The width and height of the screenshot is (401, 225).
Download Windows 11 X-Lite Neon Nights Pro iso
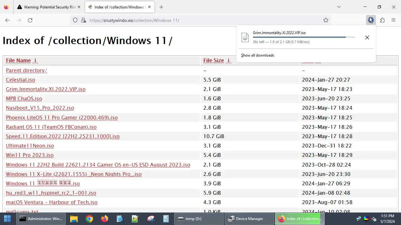pyautogui.click(x=74, y=174)
